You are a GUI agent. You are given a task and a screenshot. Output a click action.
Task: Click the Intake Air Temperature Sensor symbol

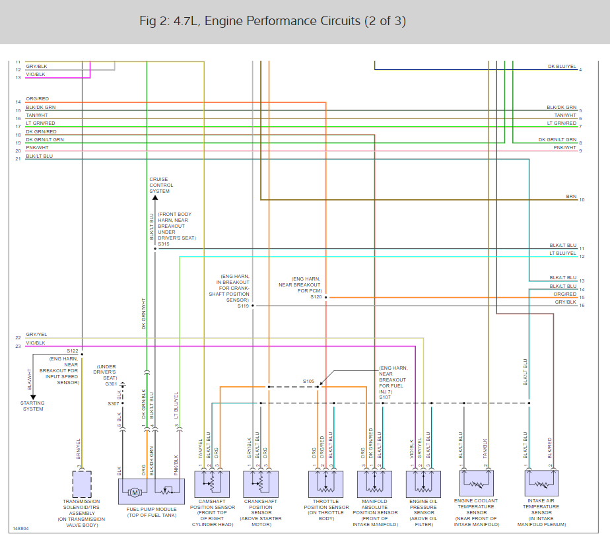(x=541, y=483)
